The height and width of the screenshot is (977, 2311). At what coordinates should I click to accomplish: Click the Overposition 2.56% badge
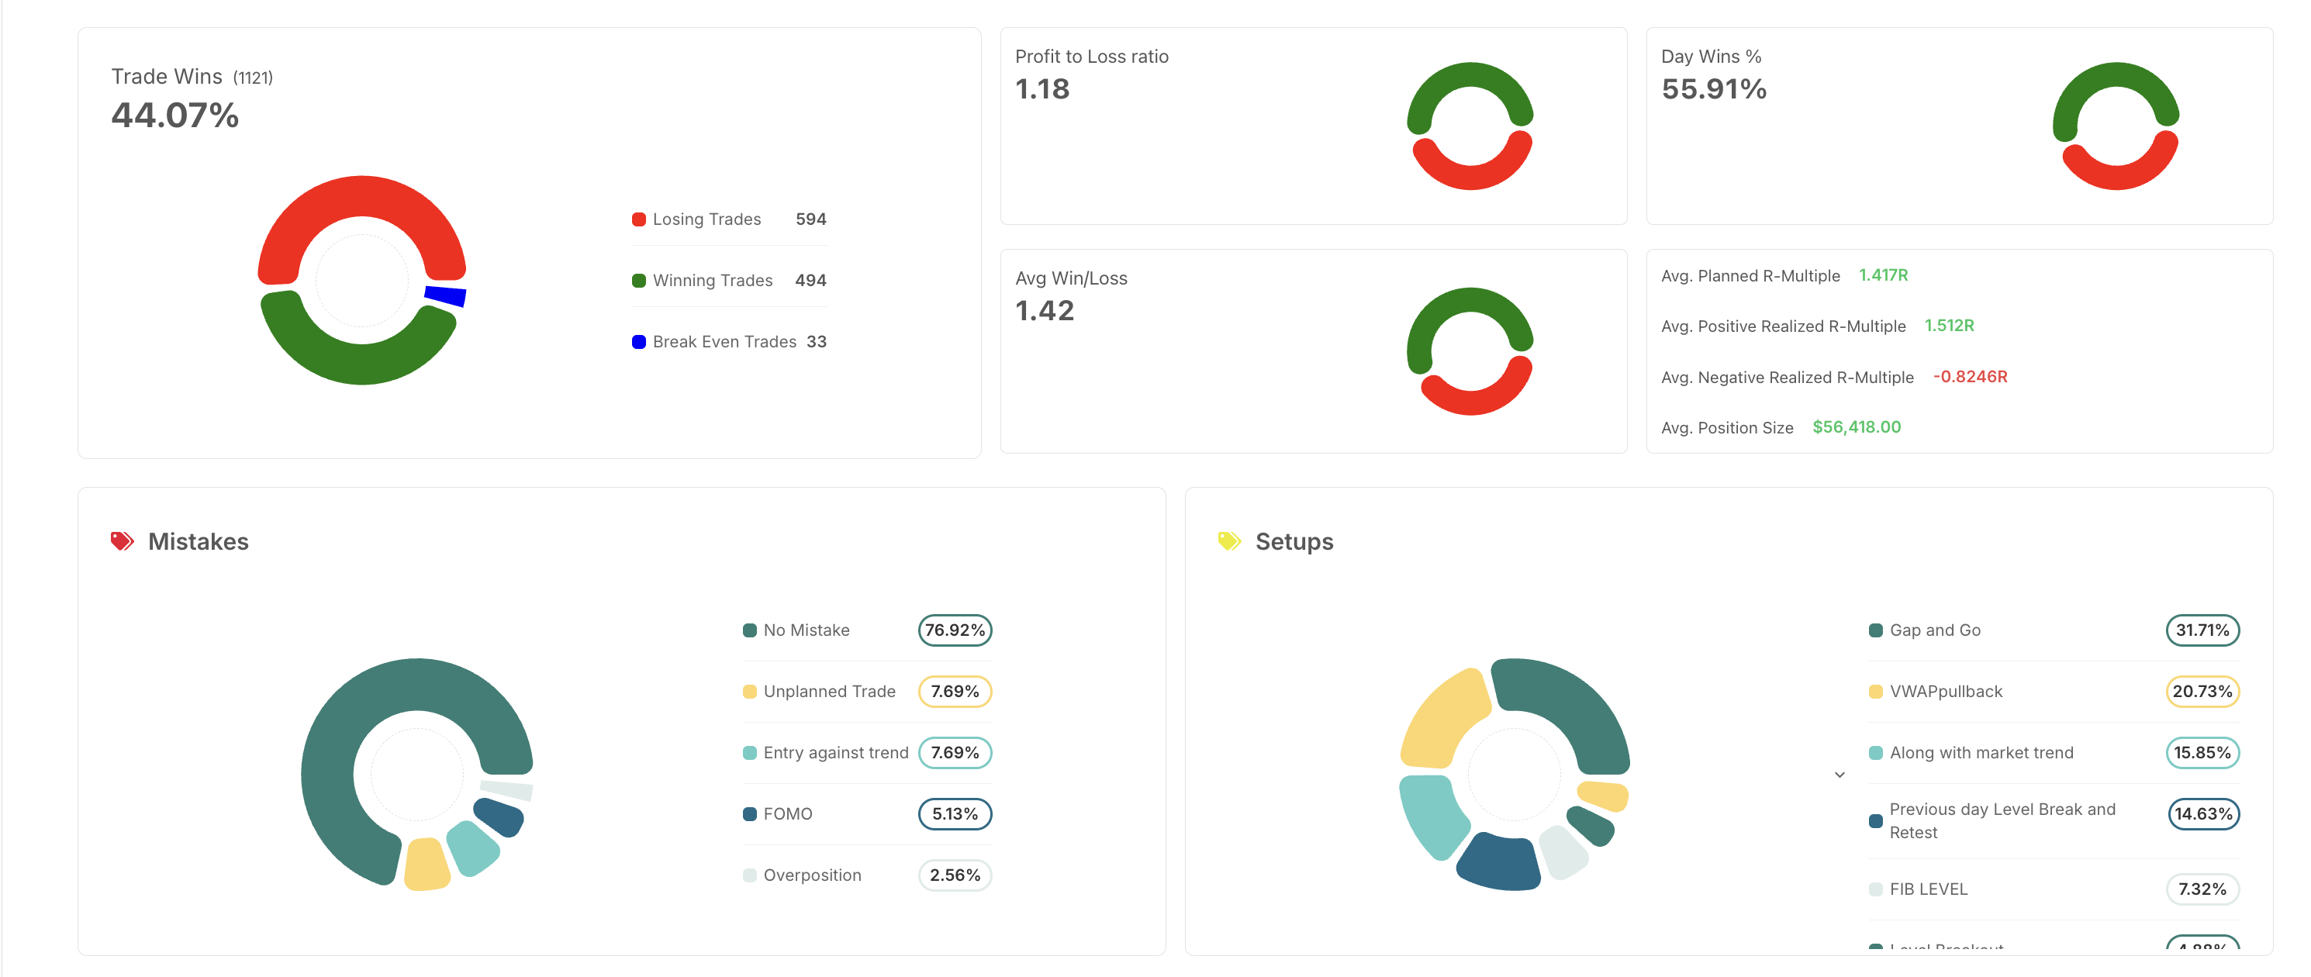955,875
